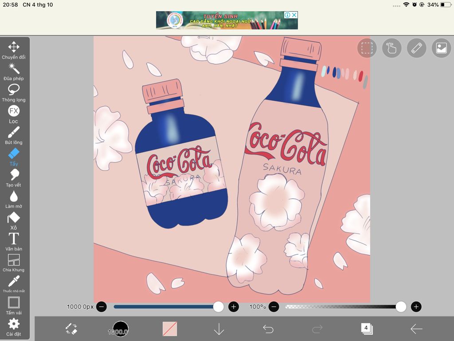Select the Làm mờ blur tool

(x=14, y=199)
